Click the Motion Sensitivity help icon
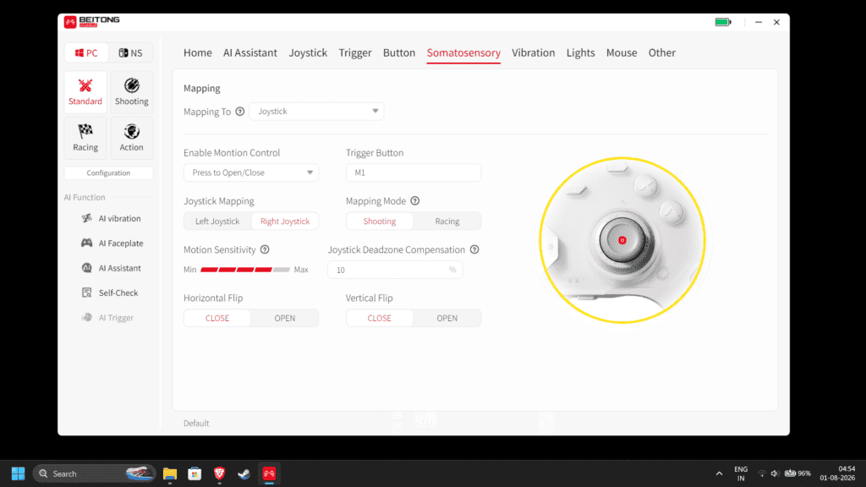This screenshot has height=487, width=866. click(265, 249)
